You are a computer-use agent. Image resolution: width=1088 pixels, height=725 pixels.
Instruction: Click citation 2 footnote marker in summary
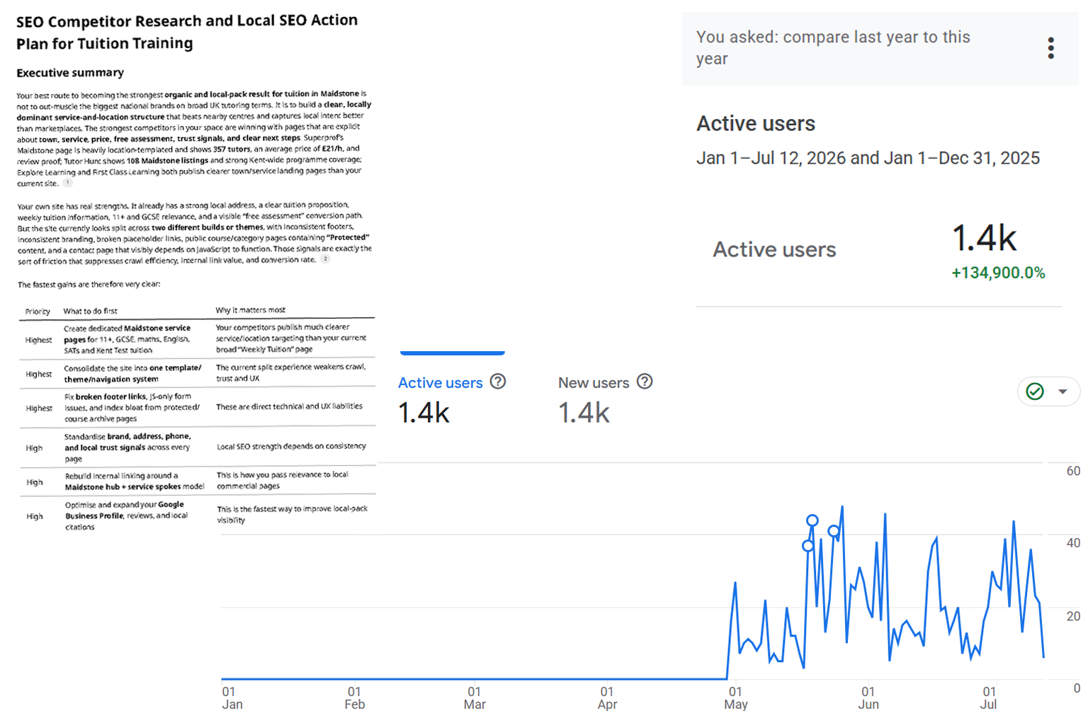click(x=325, y=259)
